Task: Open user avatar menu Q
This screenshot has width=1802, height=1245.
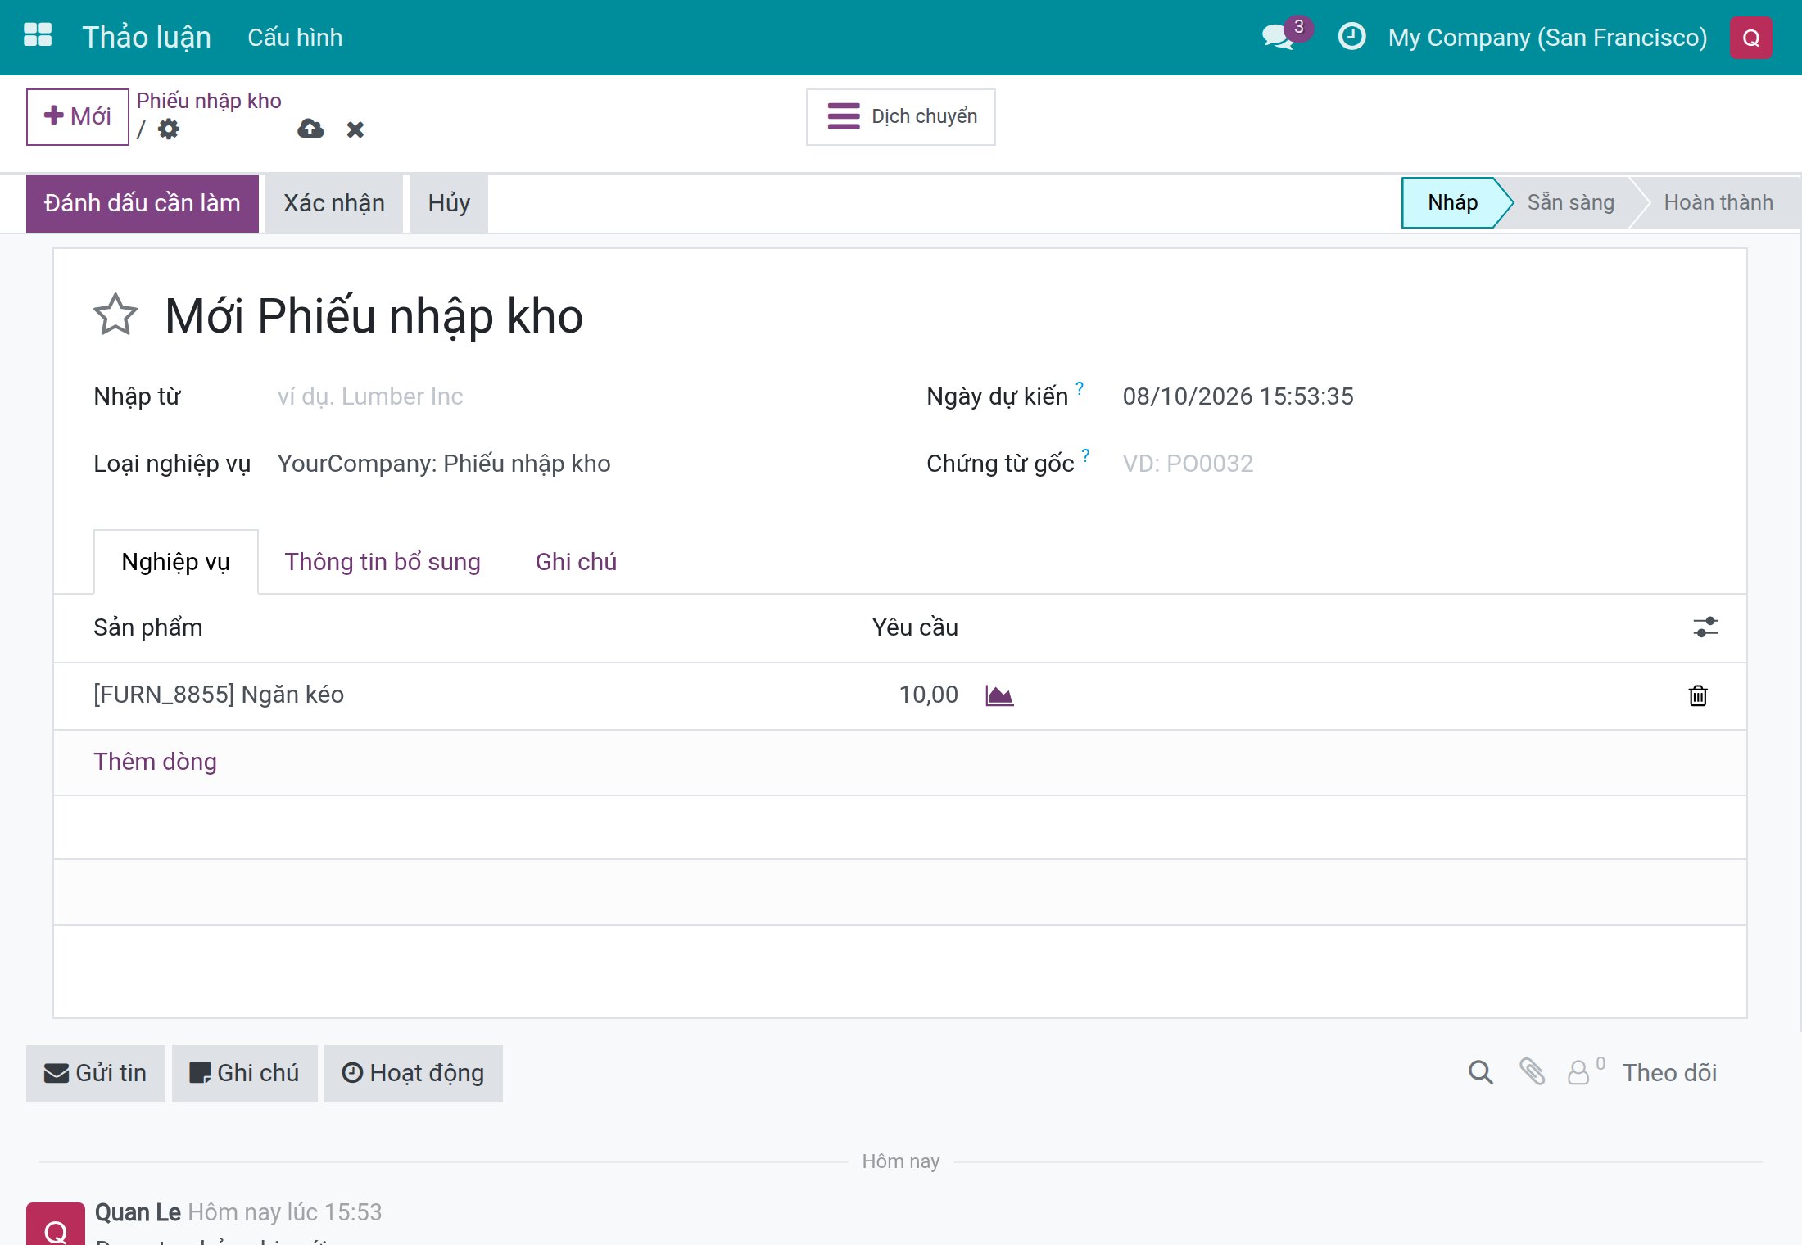Action: (1750, 38)
